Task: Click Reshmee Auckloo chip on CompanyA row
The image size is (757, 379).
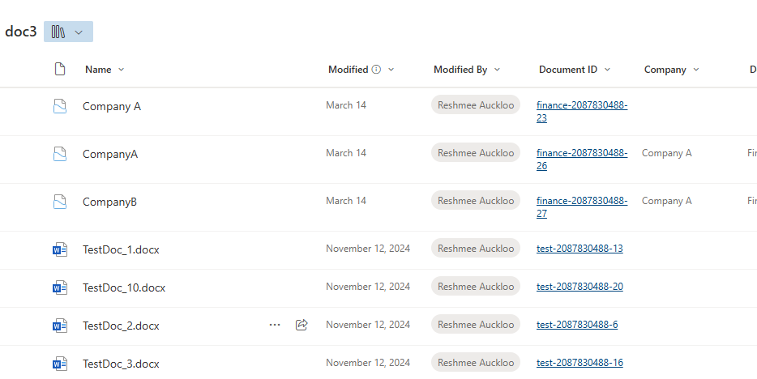Action: tap(476, 153)
